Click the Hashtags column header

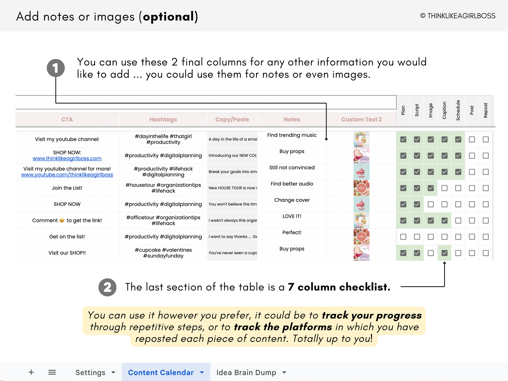(x=163, y=120)
